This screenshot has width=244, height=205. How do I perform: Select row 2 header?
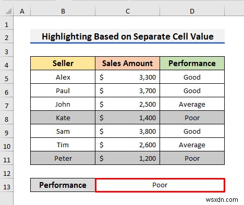pos(6,36)
